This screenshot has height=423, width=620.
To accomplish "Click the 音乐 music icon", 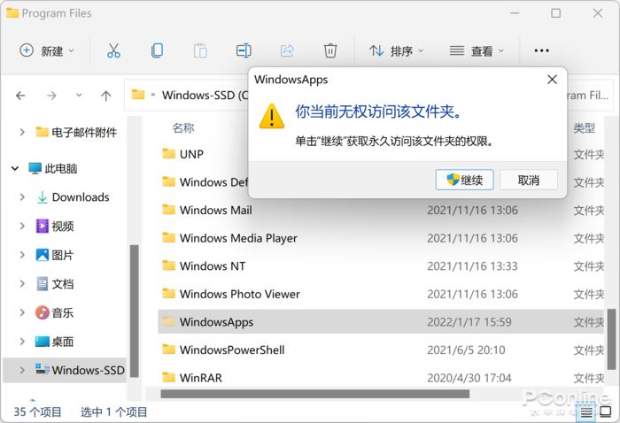I will tap(42, 312).
